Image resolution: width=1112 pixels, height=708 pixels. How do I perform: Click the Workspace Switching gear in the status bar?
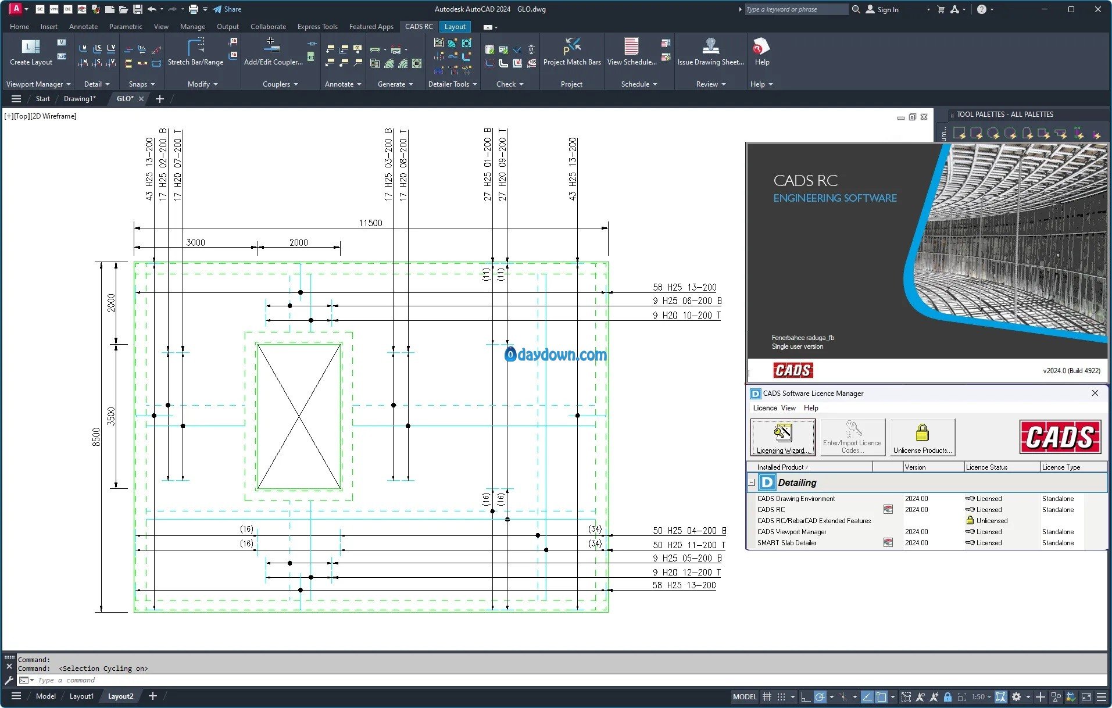point(1016,696)
